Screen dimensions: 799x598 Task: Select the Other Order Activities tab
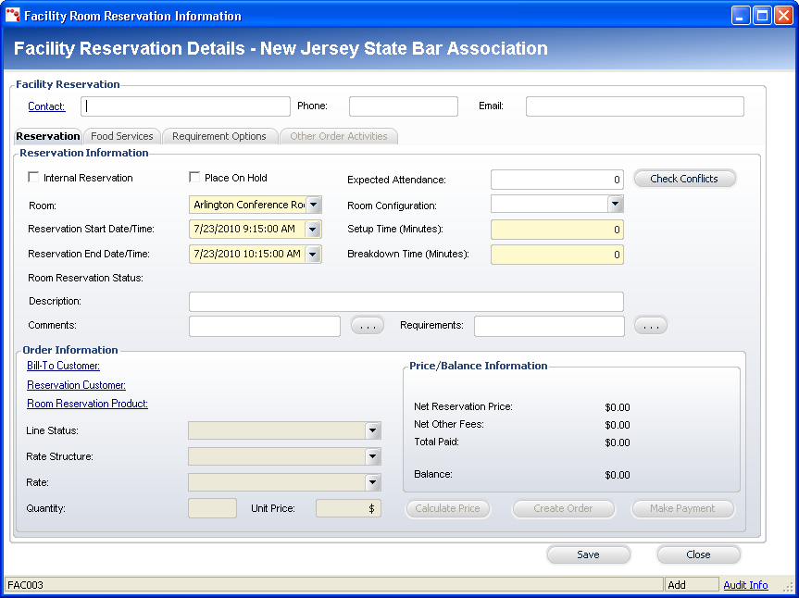tap(339, 136)
